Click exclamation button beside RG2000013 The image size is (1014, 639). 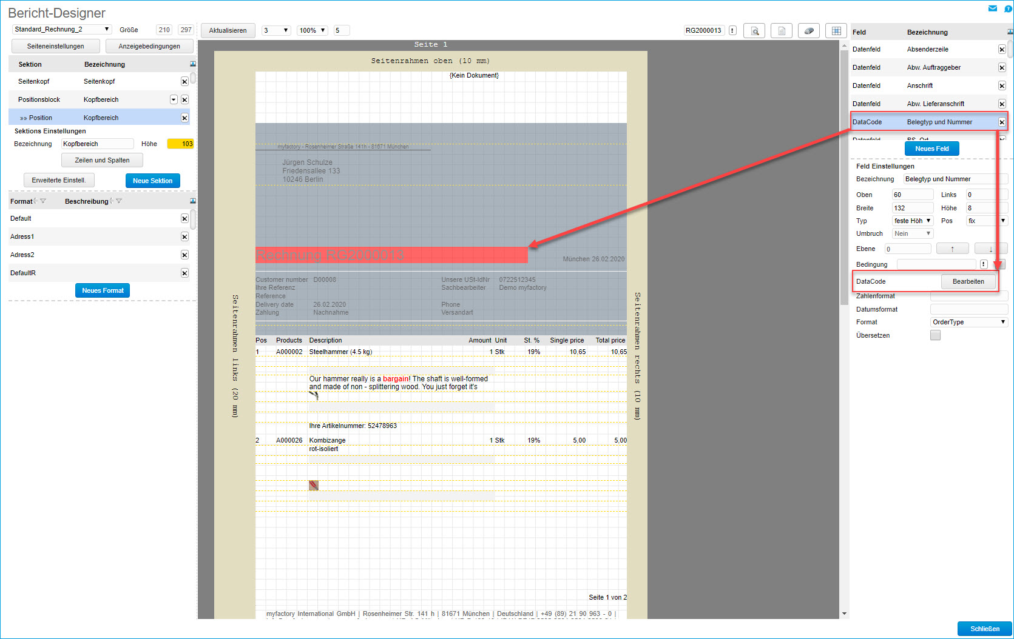(x=732, y=30)
